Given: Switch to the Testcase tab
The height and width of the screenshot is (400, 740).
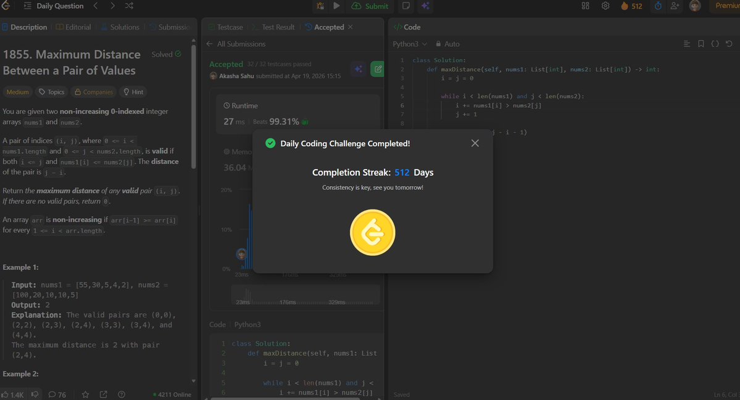Looking at the screenshot, I should pyautogui.click(x=226, y=27).
